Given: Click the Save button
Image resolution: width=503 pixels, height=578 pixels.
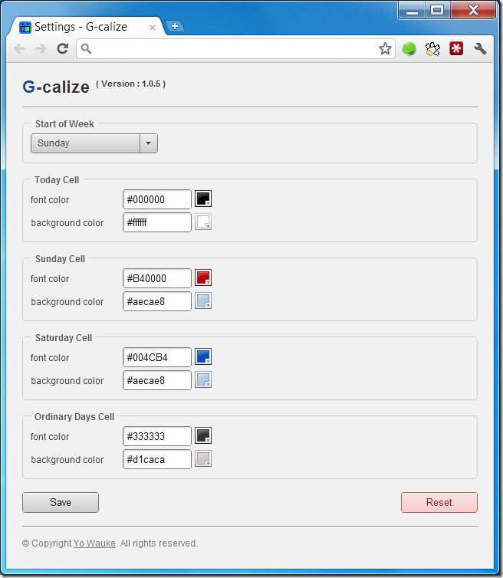Looking at the screenshot, I should click(61, 502).
